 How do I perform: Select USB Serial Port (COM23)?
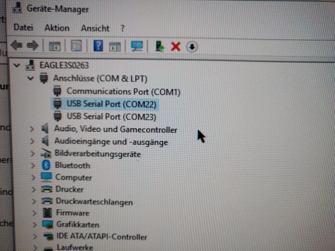[x=111, y=117]
